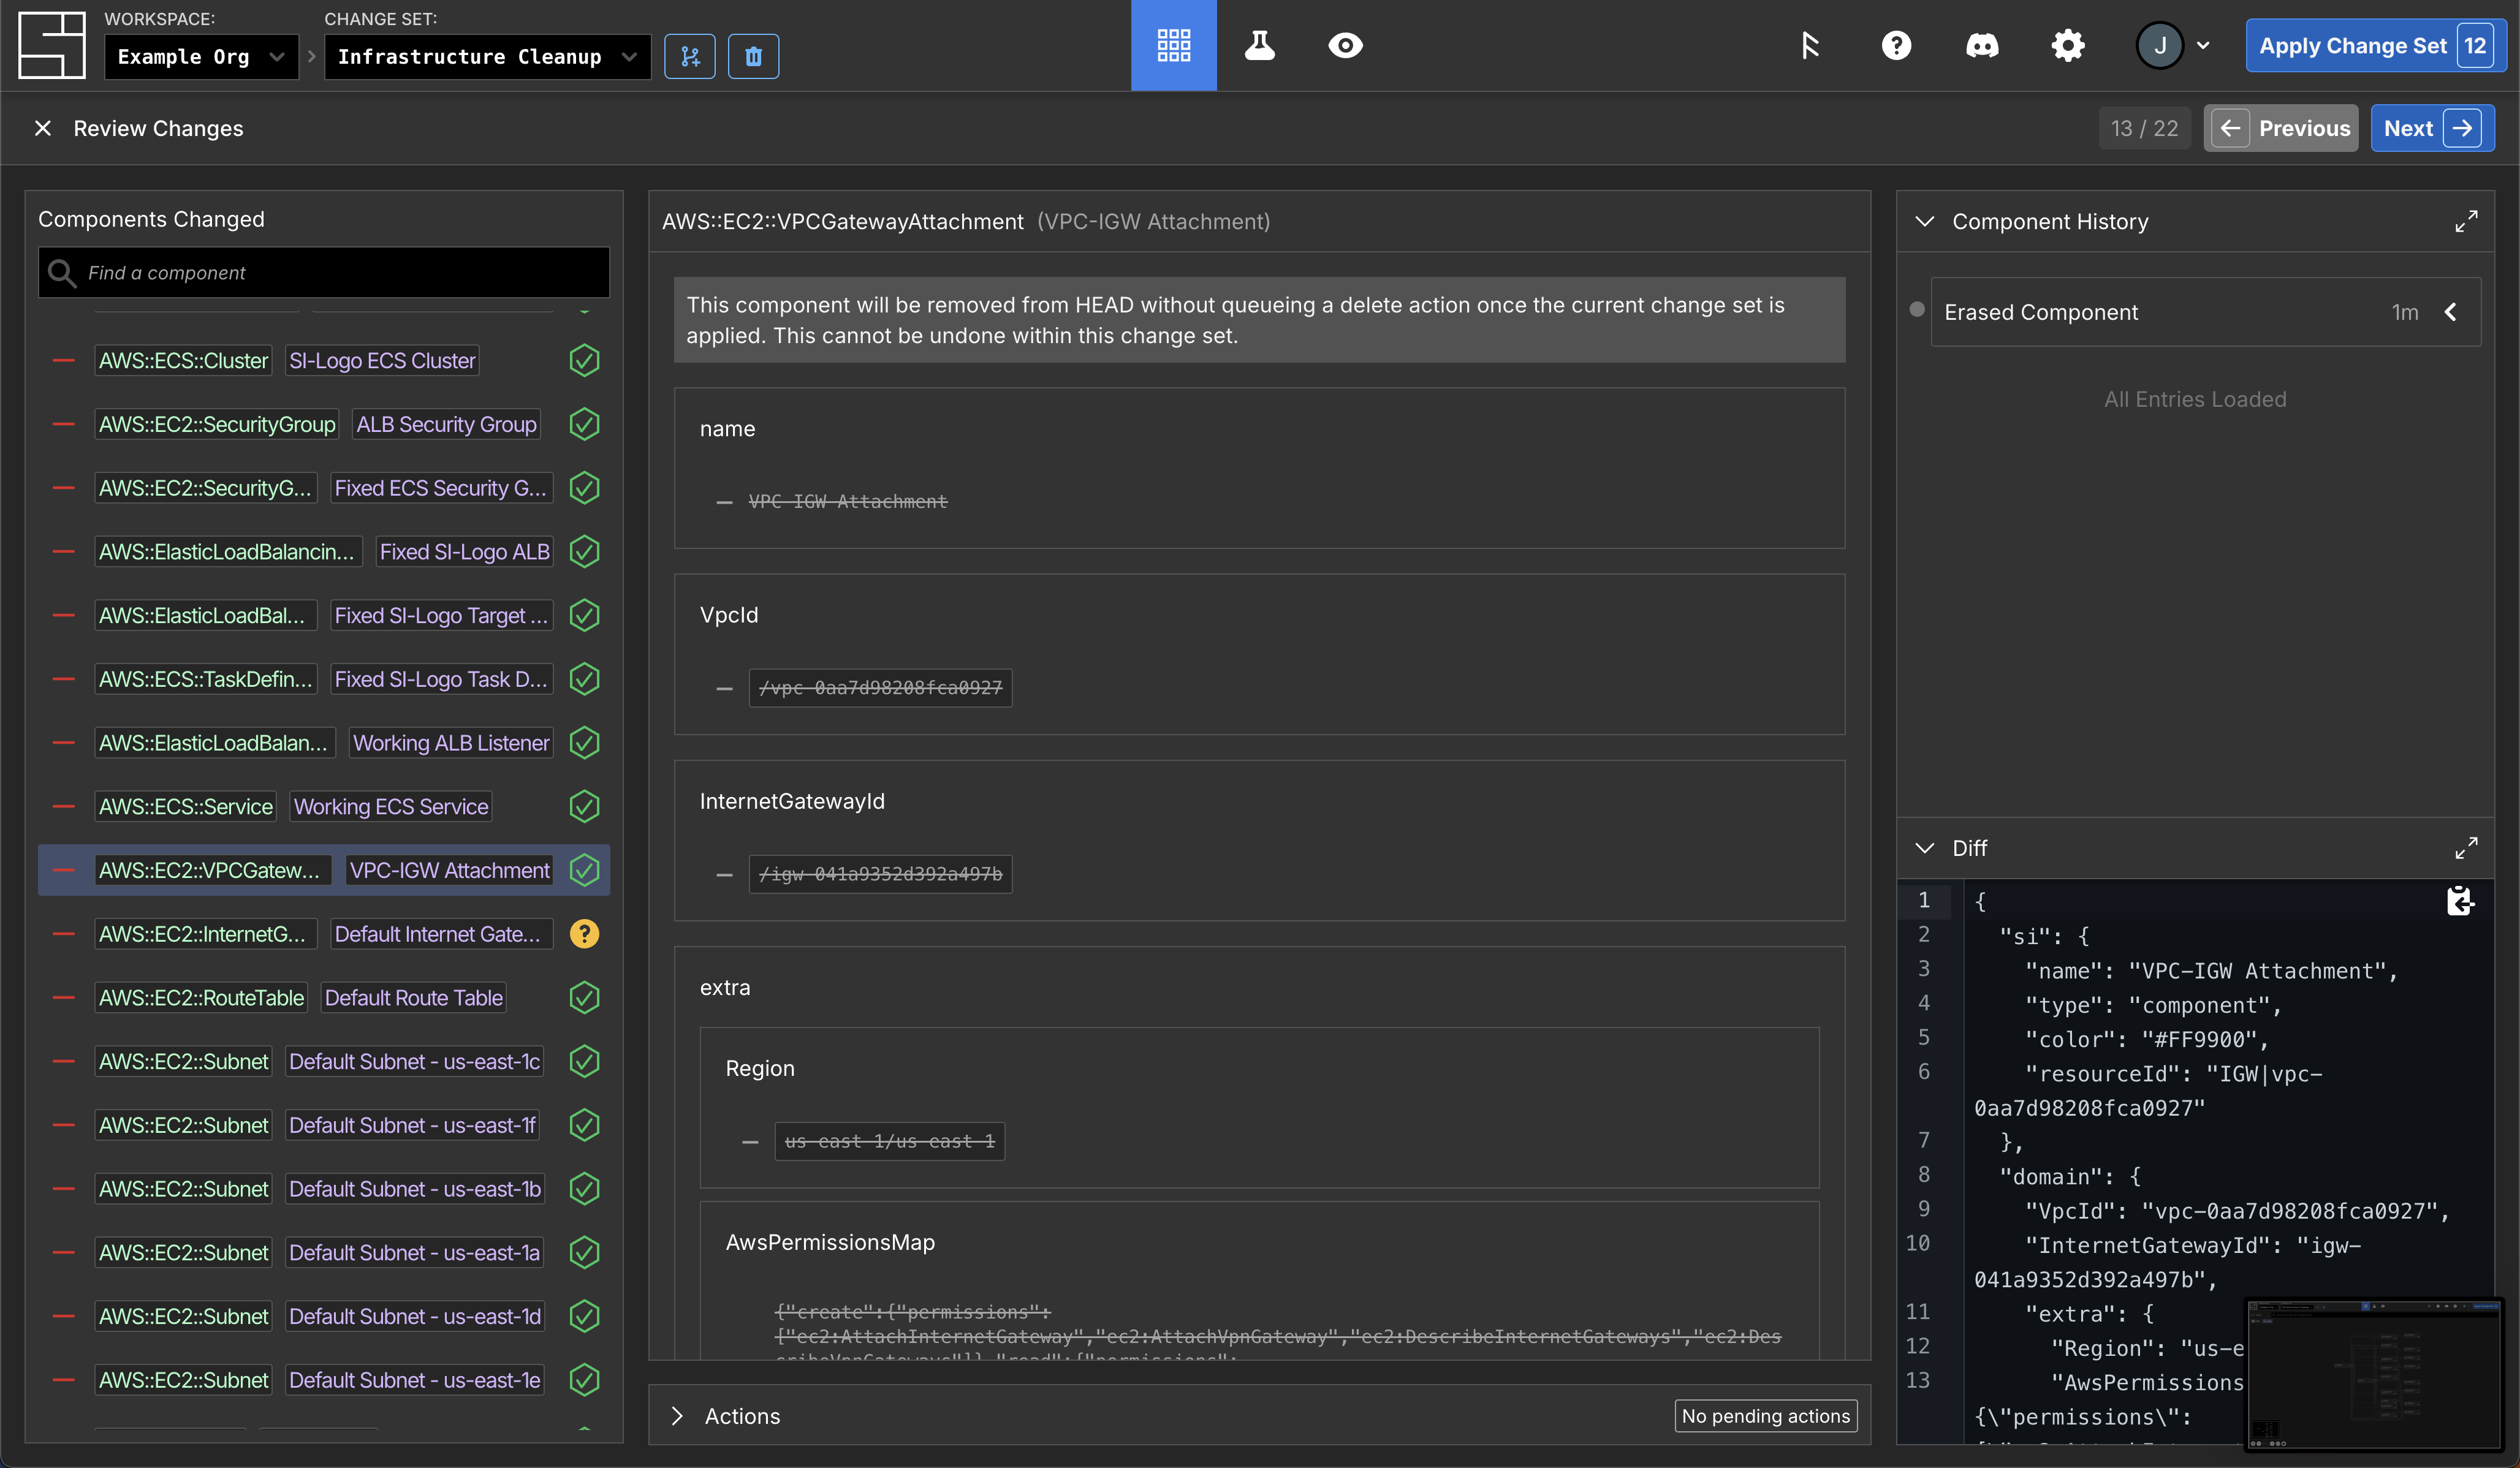Click the green check icon for Default Route Table

584,998
